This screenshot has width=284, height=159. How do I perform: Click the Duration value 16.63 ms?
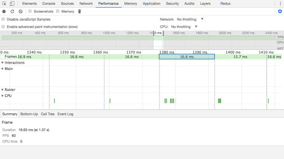click(34, 130)
